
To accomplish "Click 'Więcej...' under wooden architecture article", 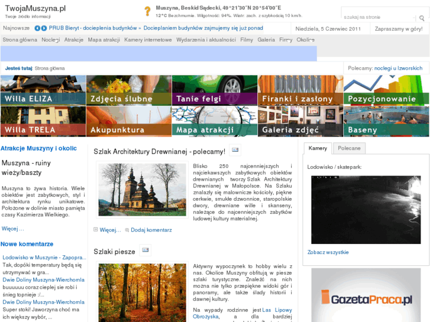I will (x=110, y=230).
